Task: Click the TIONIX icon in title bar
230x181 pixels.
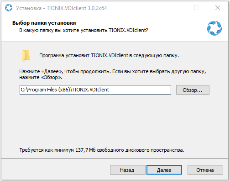Action: pyautogui.click(x=9, y=8)
